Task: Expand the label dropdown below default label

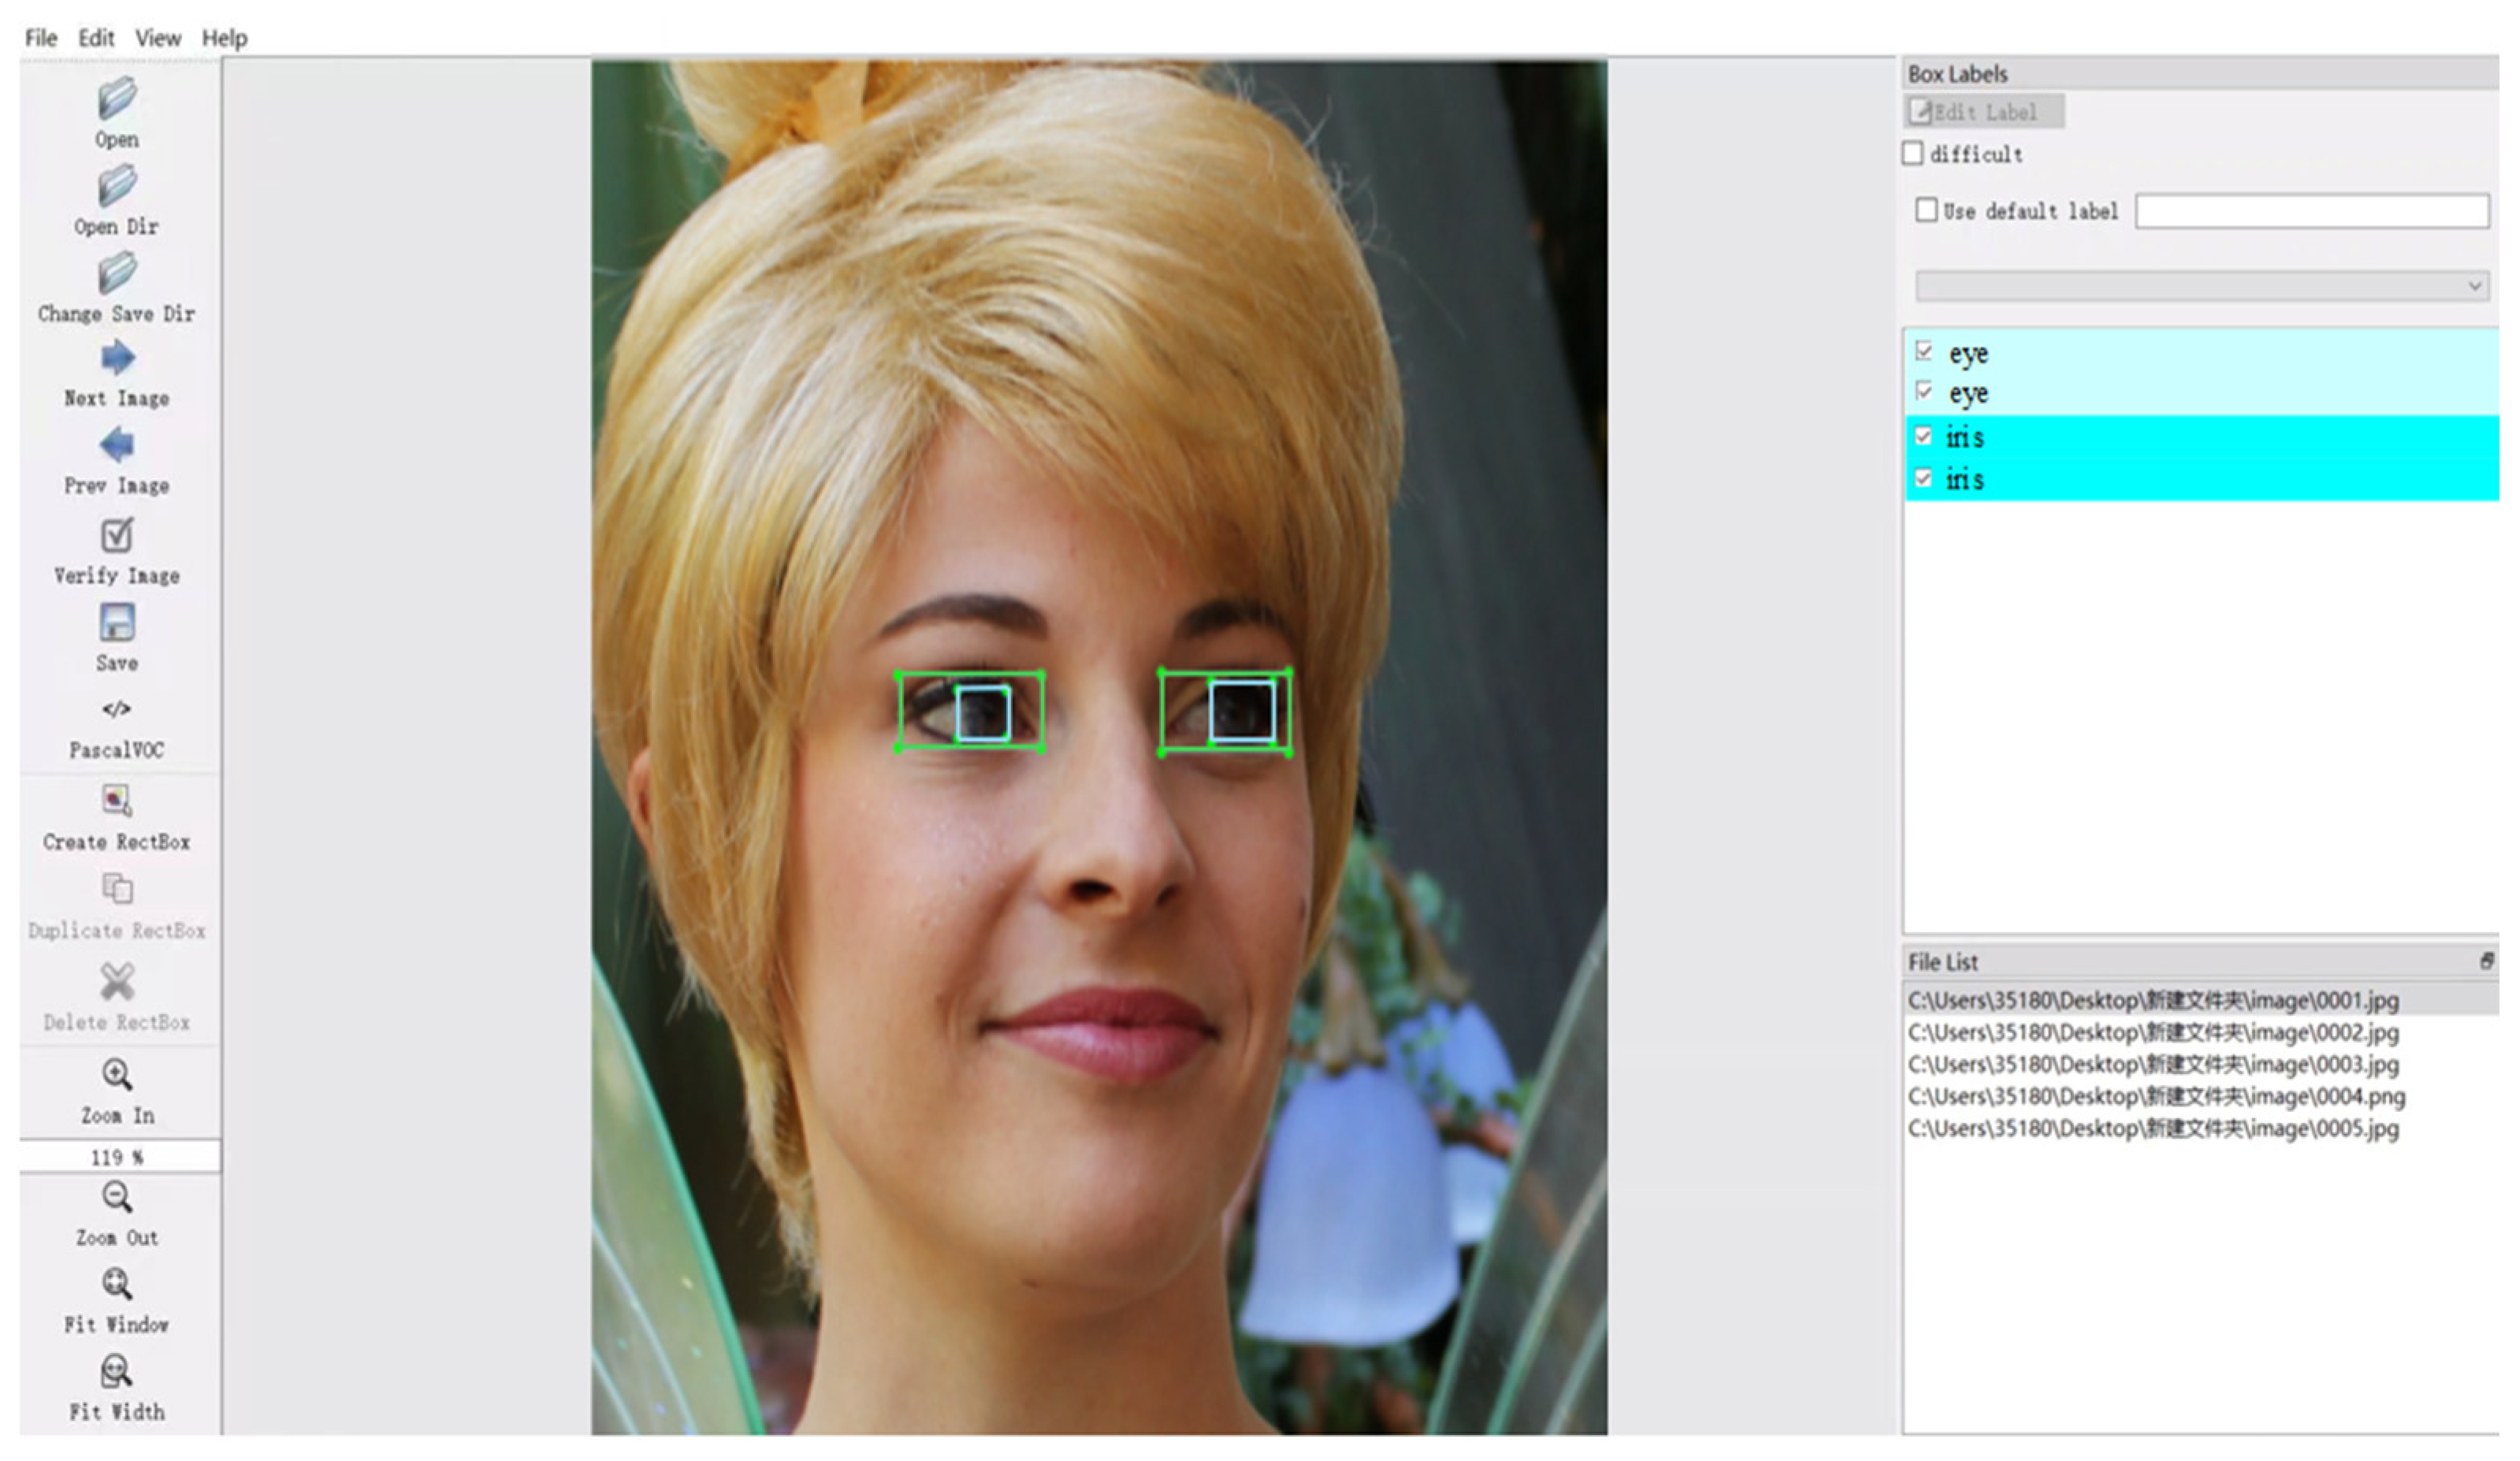Action: click(x=2474, y=286)
